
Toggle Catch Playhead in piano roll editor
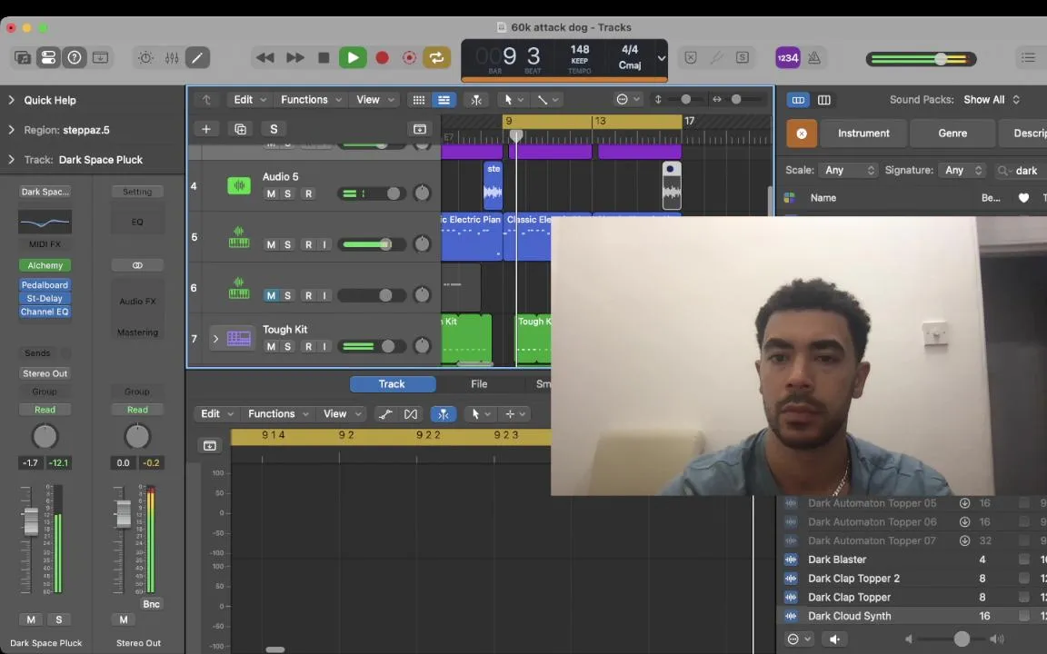point(444,414)
